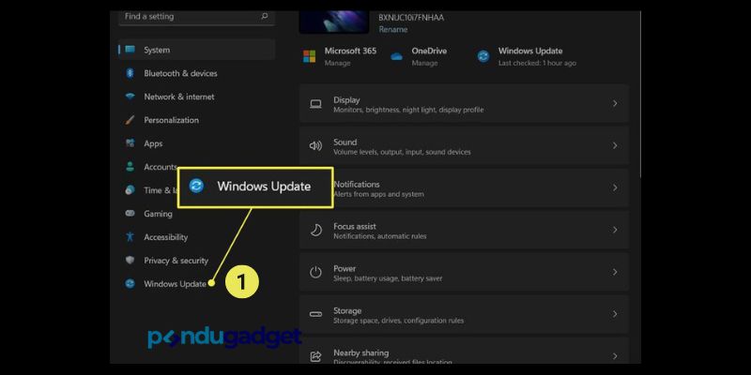Screen dimensions: 751x375
Task: Click 'Volume levels, output, input, sound devices' text
Action: [x=402, y=152]
